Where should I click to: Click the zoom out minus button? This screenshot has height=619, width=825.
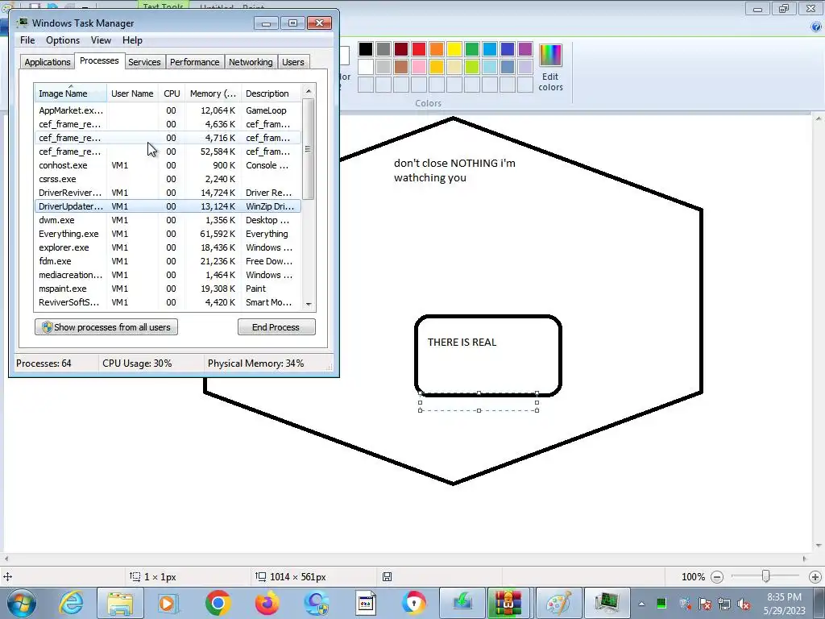tap(716, 577)
